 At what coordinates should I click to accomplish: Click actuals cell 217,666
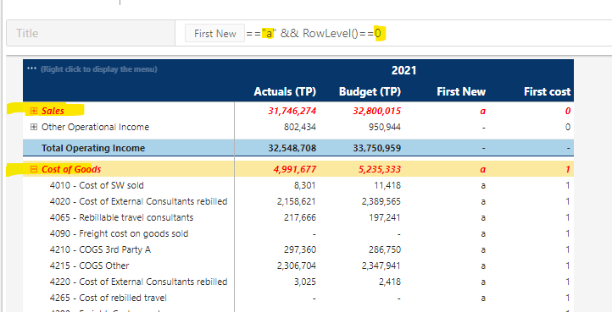(x=300, y=217)
